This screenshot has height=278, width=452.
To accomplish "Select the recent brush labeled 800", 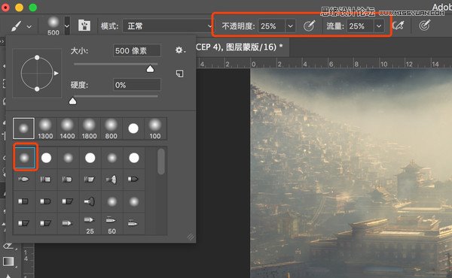I will coord(111,128).
